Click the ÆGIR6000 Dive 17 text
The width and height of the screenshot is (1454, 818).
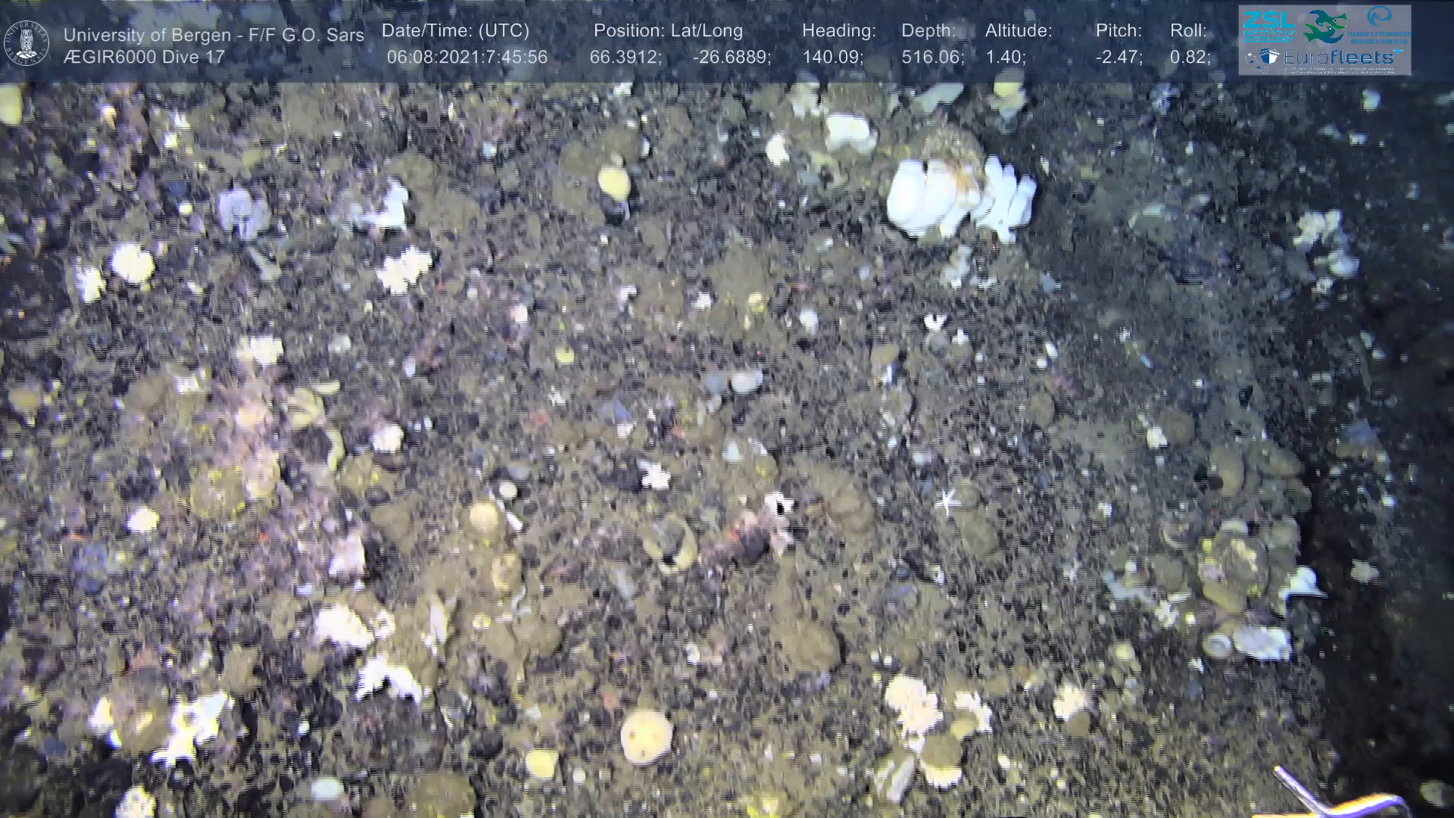point(144,58)
